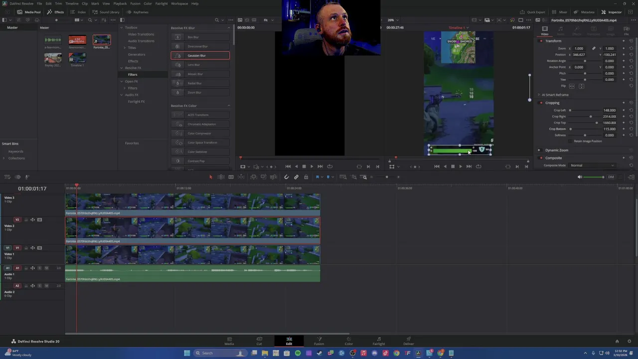Open the Timeline 1 name dropdown
Screen dimensions: 638x359
point(459,27)
